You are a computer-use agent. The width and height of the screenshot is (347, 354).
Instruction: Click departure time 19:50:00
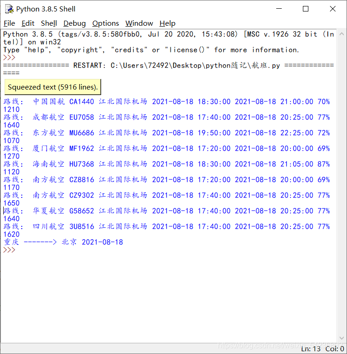214,133
